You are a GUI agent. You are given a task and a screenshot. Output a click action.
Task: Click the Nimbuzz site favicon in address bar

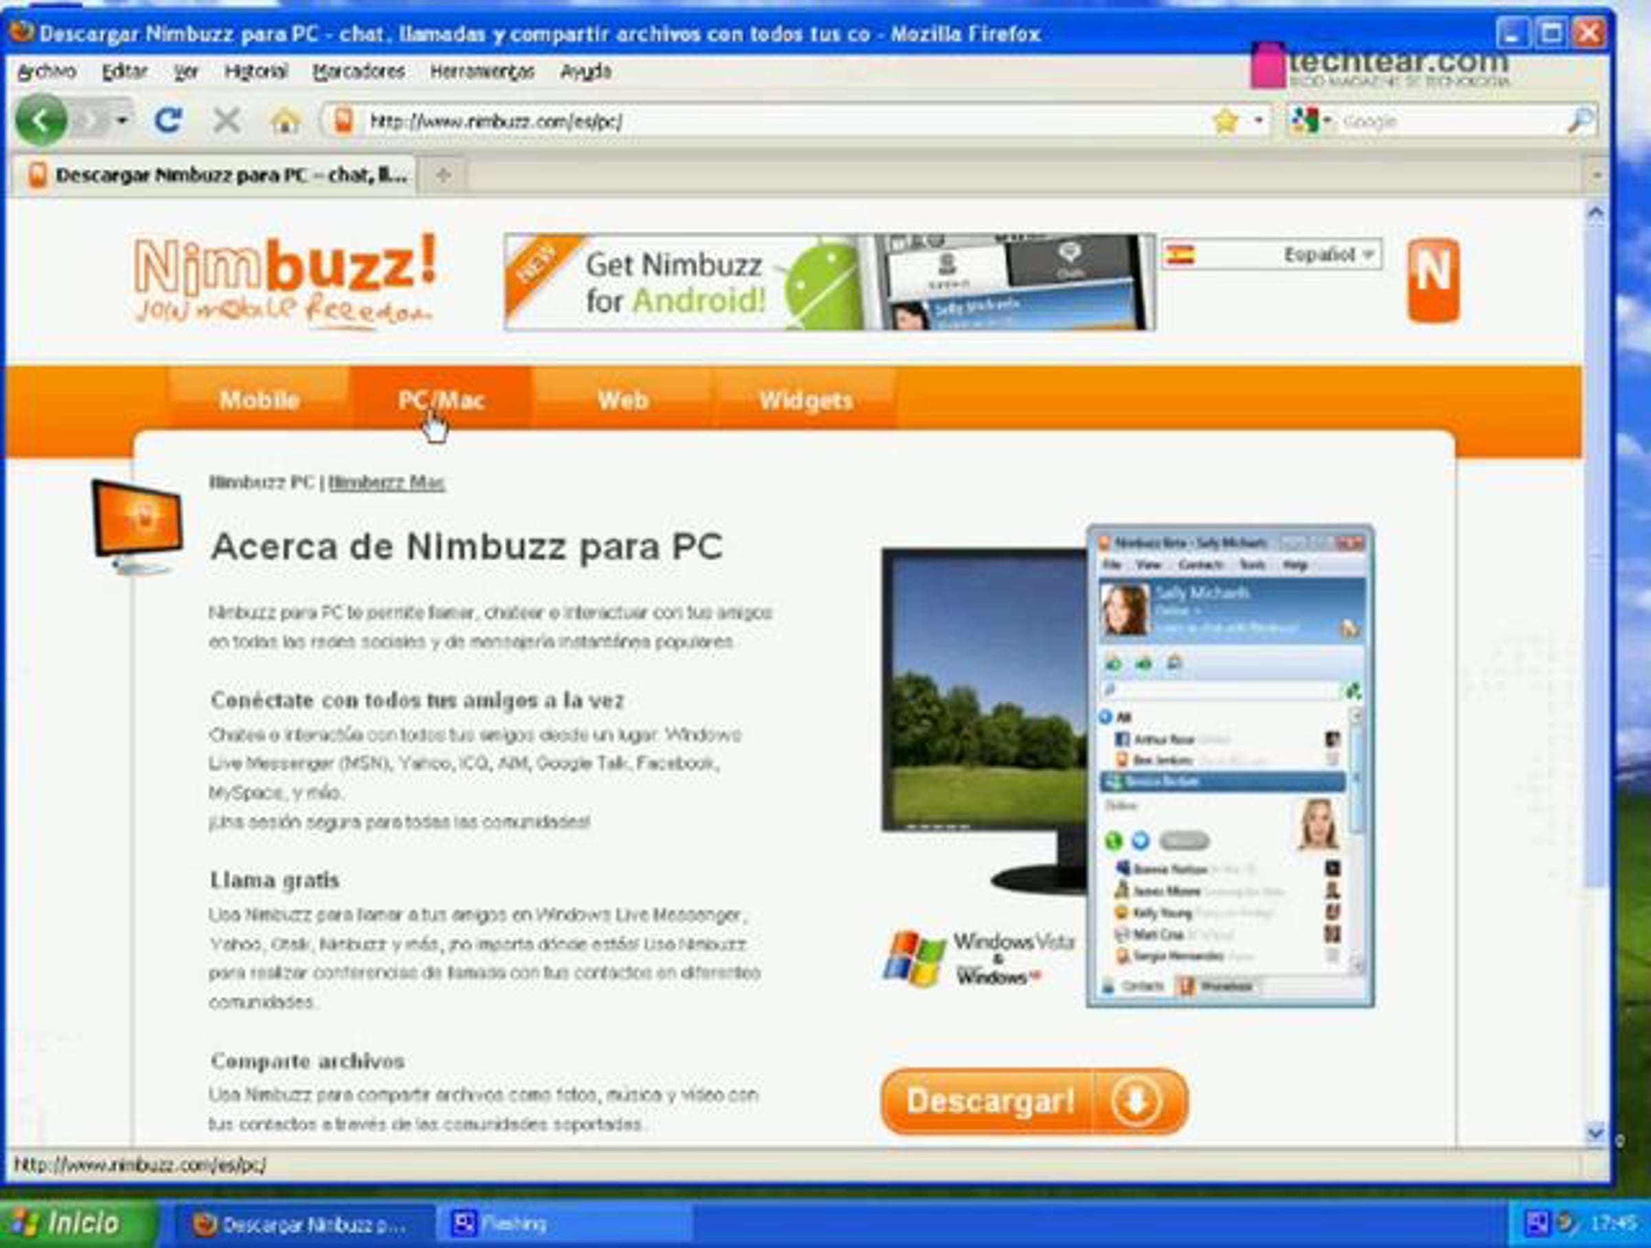pyautogui.click(x=343, y=120)
